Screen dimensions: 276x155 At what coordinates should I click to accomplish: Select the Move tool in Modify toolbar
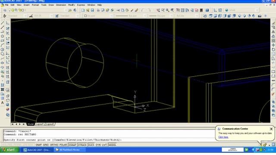coord(273,45)
